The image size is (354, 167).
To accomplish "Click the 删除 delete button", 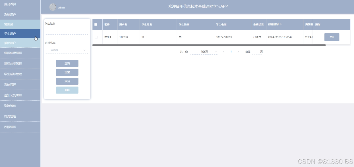I will pyautogui.click(x=67, y=90).
